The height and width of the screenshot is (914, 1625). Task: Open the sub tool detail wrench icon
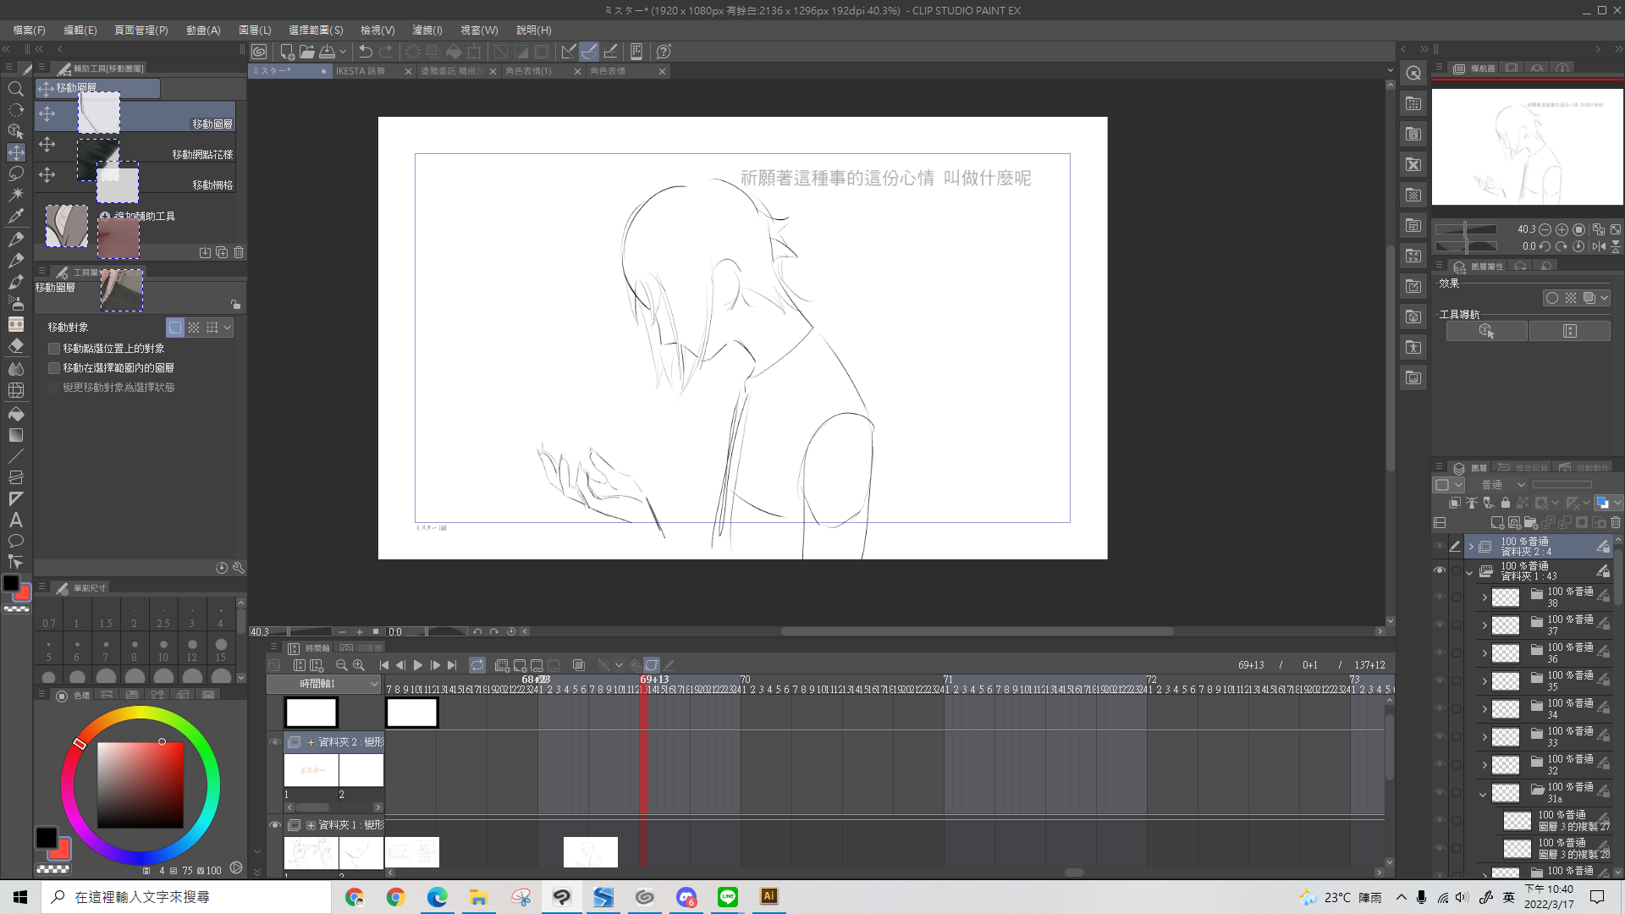[239, 568]
